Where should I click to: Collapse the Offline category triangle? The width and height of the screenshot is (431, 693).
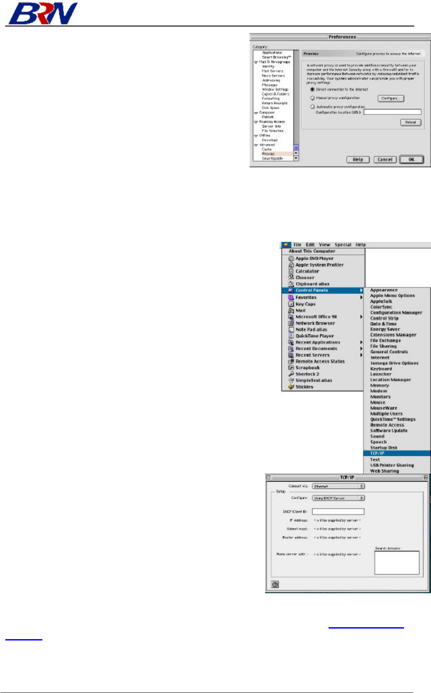(x=256, y=136)
